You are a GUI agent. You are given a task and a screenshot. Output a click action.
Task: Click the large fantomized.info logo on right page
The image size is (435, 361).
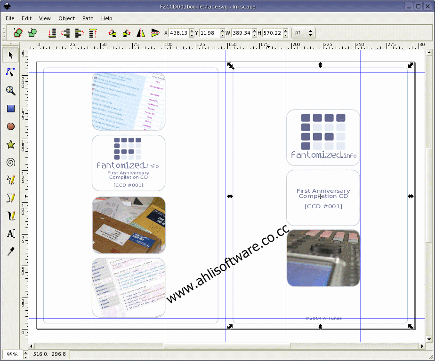click(323, 137)
